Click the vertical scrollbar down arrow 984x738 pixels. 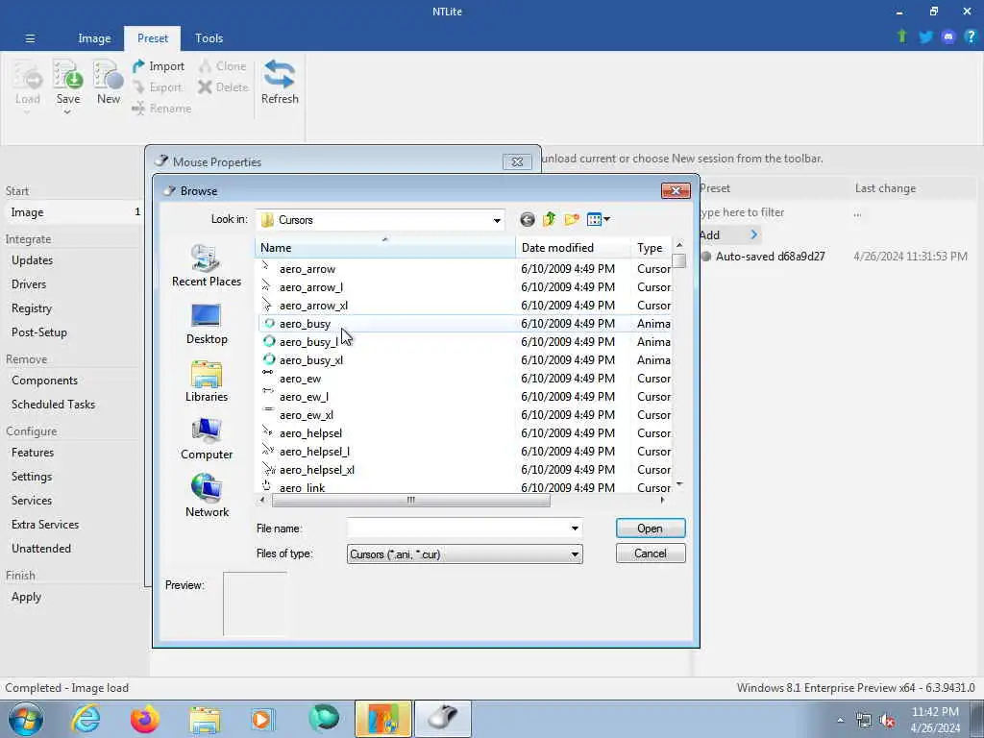(679, 484)
